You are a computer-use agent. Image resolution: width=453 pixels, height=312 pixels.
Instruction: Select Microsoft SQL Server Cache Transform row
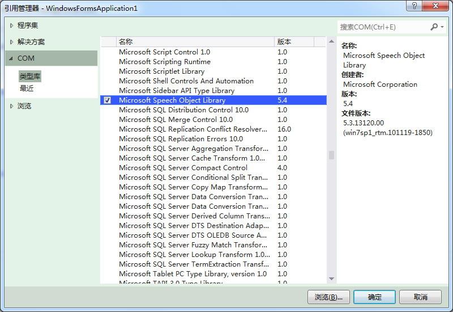(x=213, y=158)
